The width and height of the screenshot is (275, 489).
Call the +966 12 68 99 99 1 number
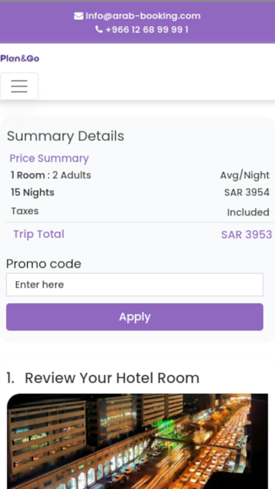[147, 30]
